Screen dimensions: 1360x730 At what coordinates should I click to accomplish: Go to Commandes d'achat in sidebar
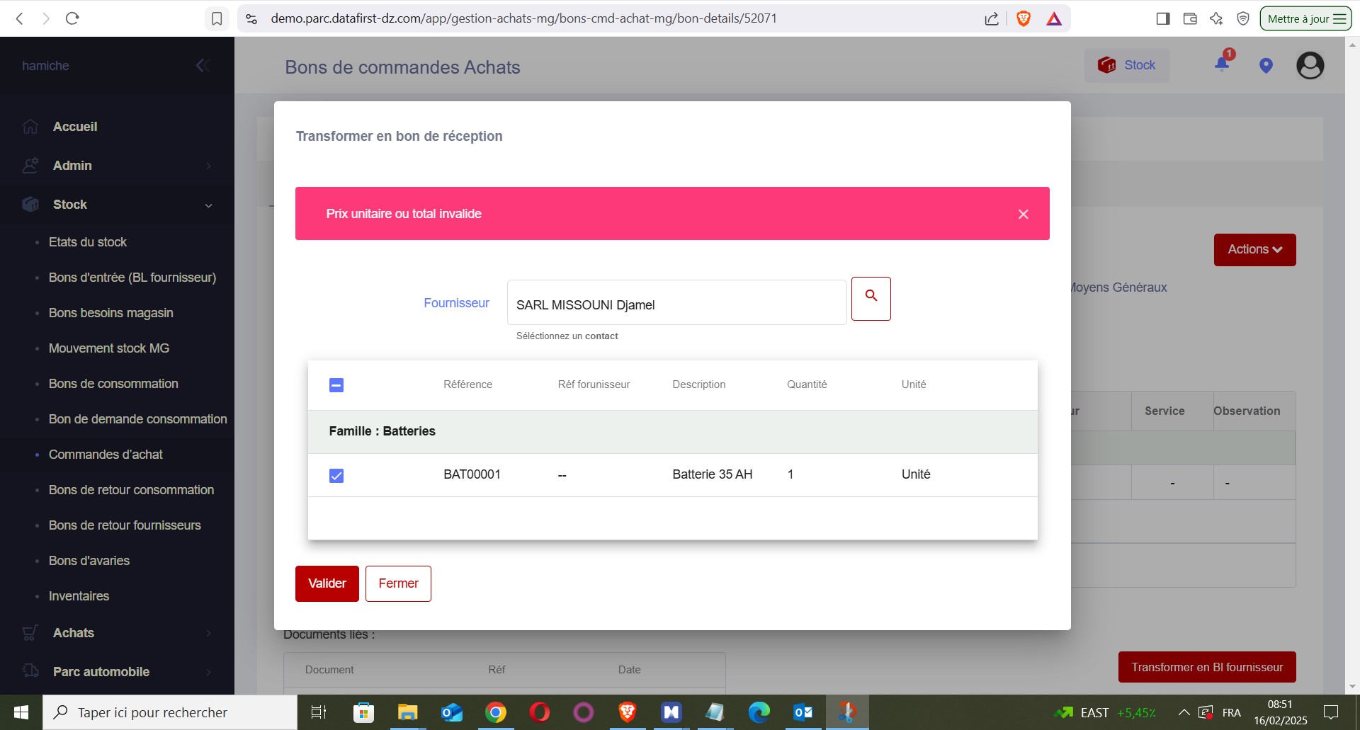(x=106, y=455)
